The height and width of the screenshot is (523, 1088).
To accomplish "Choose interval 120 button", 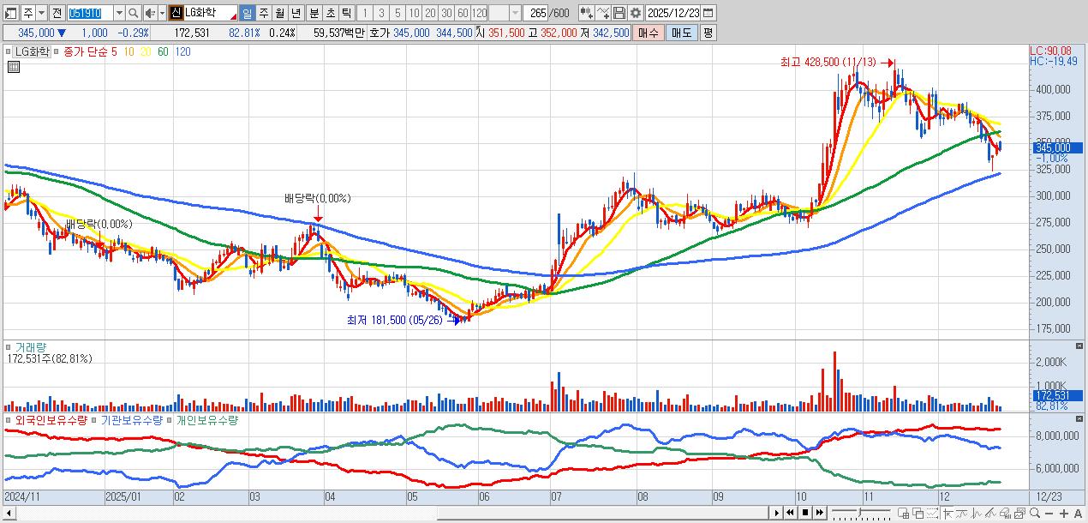I will (x=479, y=13).
